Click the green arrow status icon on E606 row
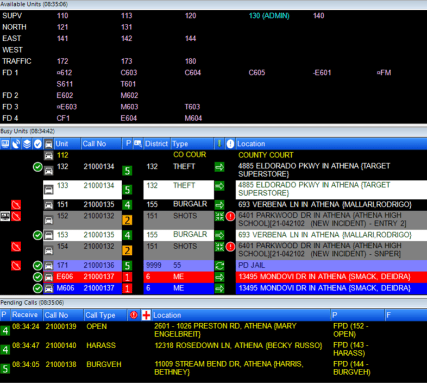 coord(220,277)
